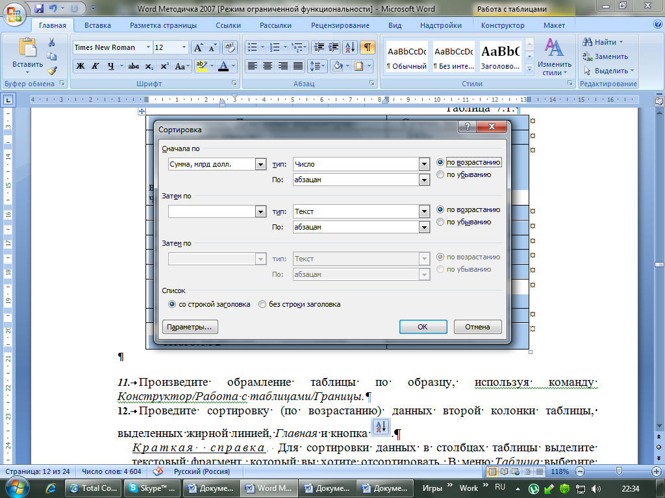Apply strikethrough (abc) formatting

pyautogui.click(x=134, y=66)
